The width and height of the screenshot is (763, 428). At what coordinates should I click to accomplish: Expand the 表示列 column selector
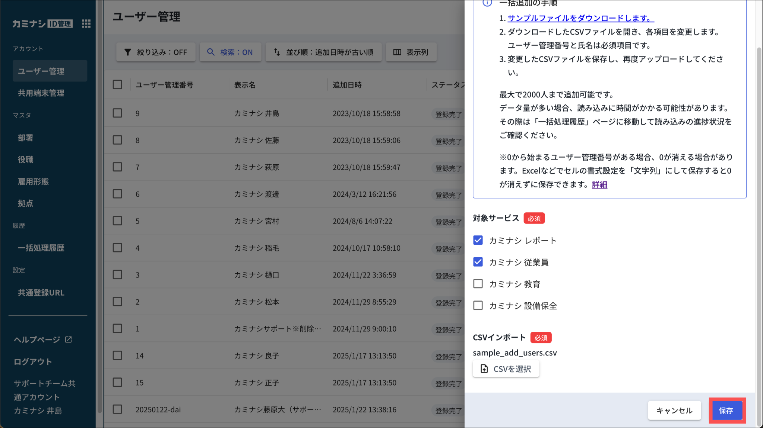pos(411,52)
